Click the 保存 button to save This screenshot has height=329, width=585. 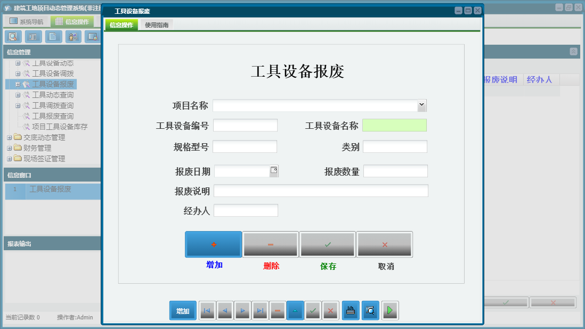click(327, 244)
